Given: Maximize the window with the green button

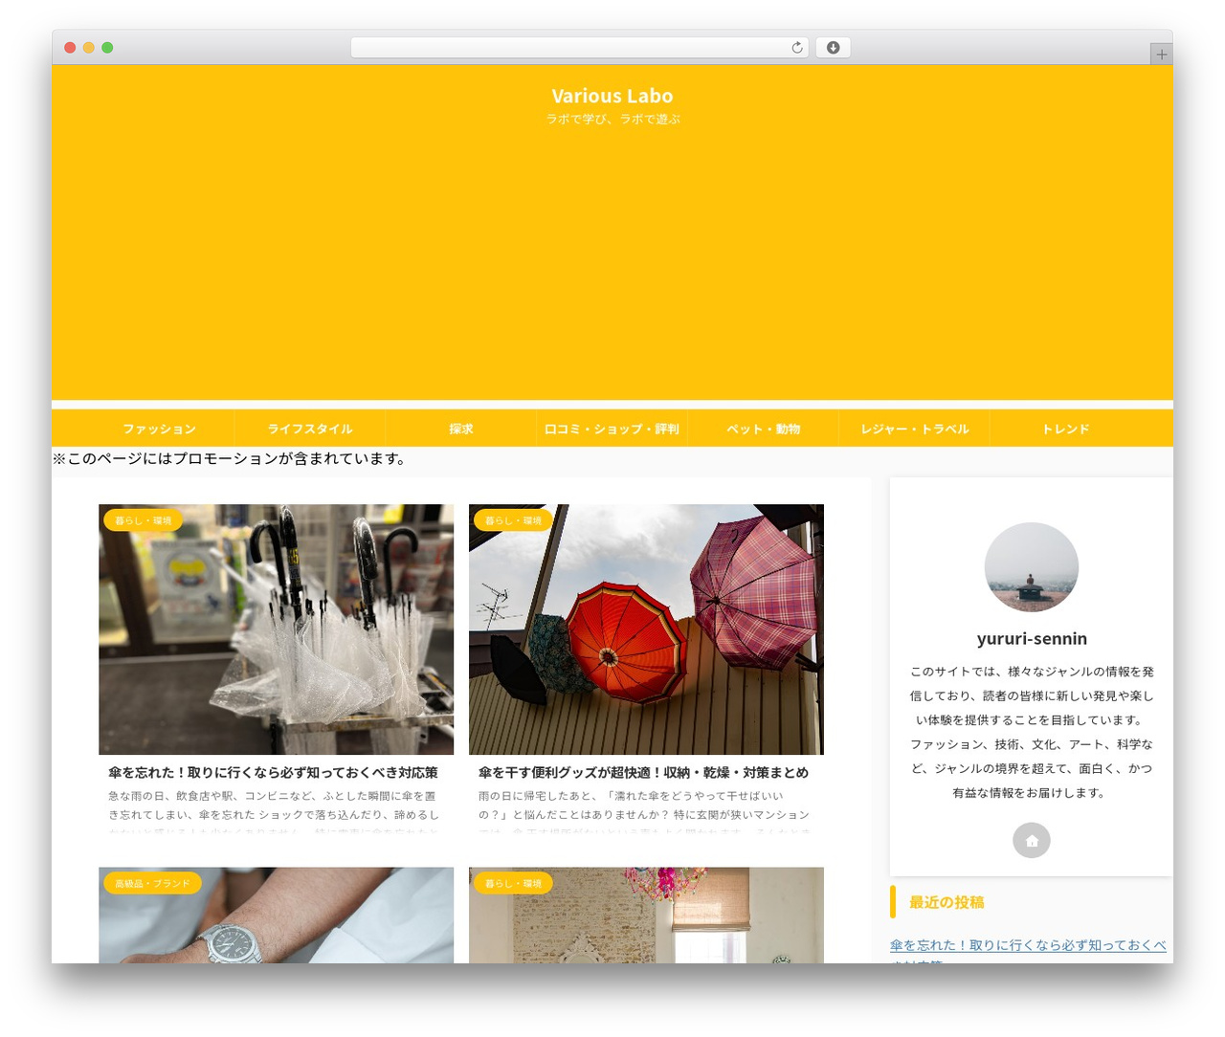Looking at the screenshot, I should tap(107, 48).
